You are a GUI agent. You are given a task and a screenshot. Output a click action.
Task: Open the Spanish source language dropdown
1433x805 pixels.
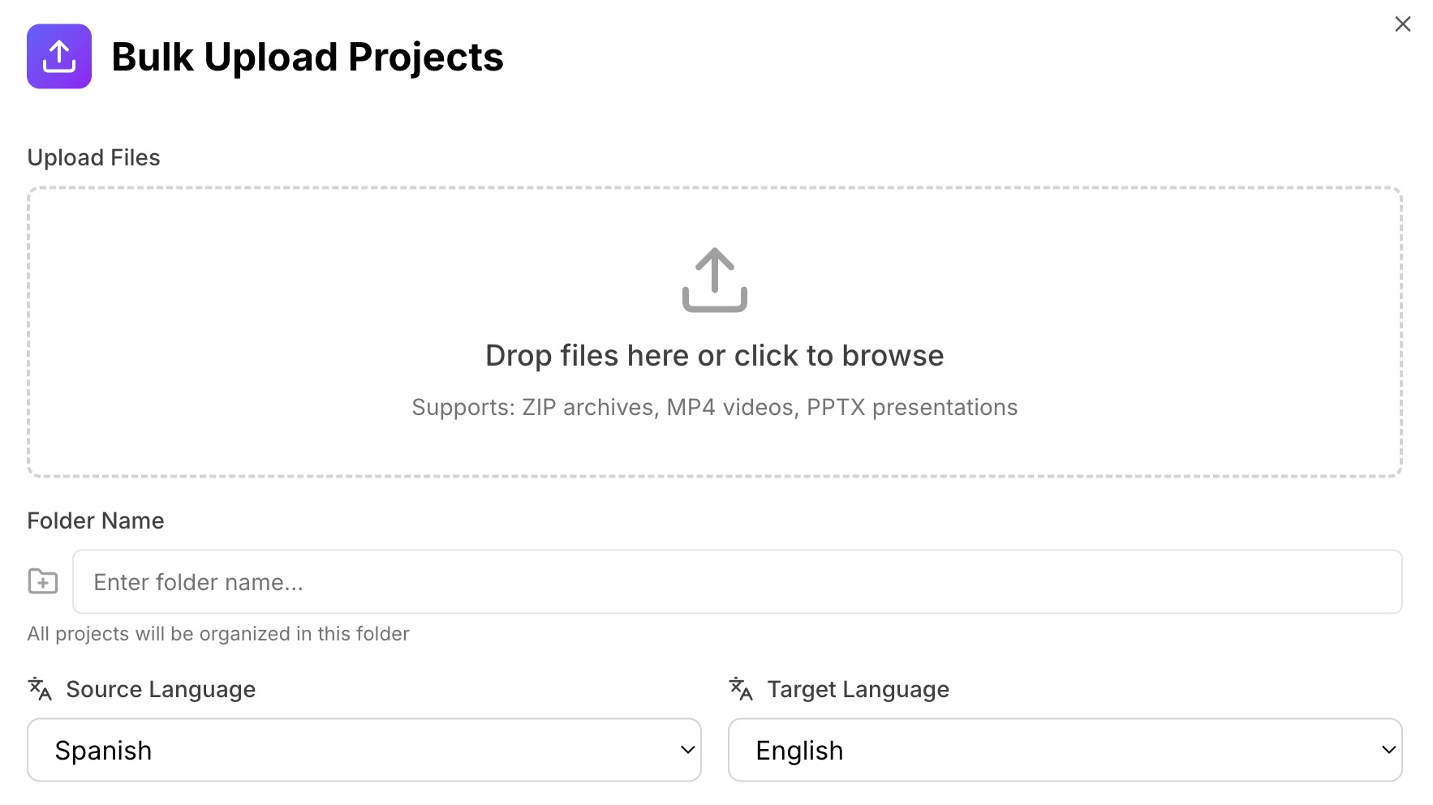pyautogui.click(x=364, y=750)
